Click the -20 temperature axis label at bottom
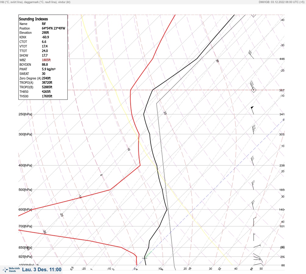This screenshot has height=274, width=306. pos(84,269)
